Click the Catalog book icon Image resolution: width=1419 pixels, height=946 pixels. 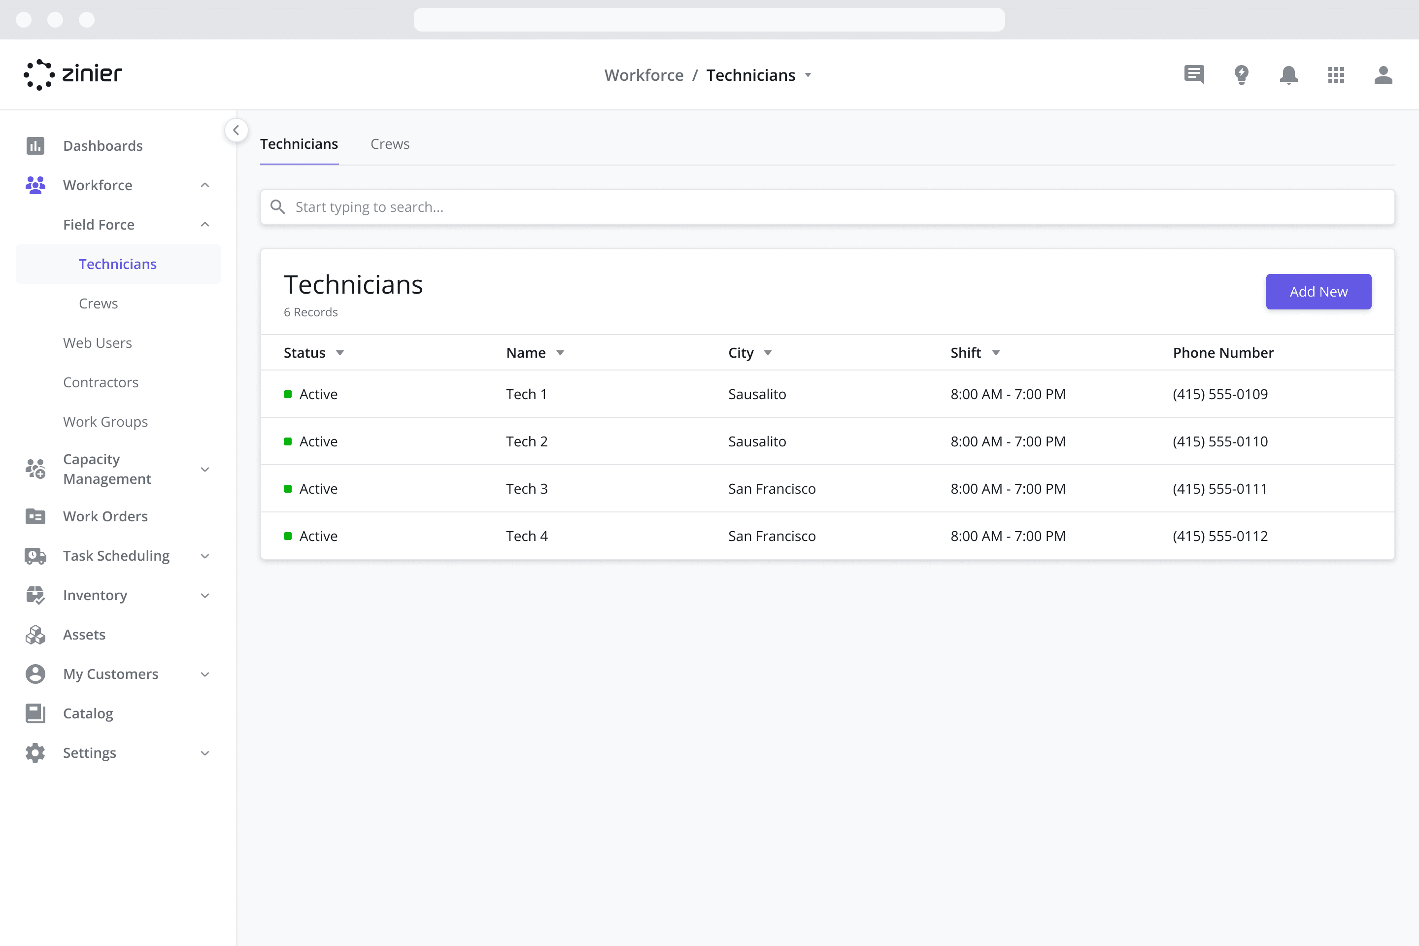35,713
